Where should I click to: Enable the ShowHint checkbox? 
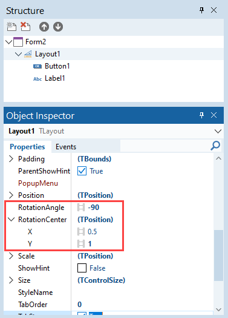[82, 268]
